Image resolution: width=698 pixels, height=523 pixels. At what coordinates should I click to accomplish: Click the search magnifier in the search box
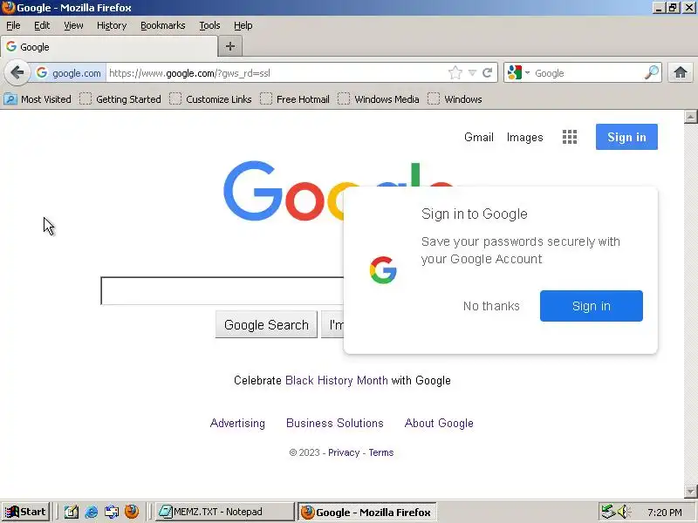point(652,72)
